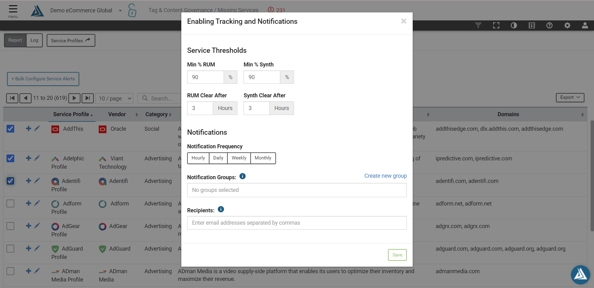This screenshot has height=288, width=594.
Task: Click Create new group link
Action: click(x=385, y=176)
